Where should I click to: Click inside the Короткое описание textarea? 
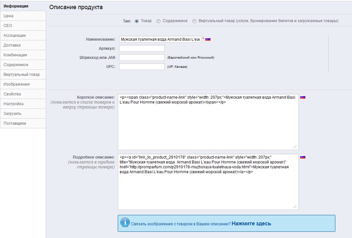208,122
